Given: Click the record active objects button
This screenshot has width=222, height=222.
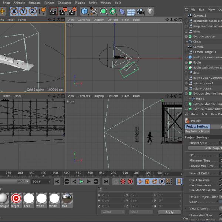Looking at the screenshot, I should click(115, 182).
